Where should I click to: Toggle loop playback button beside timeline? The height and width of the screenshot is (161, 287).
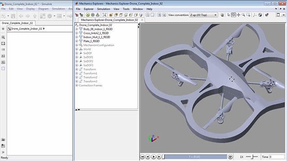230,157
